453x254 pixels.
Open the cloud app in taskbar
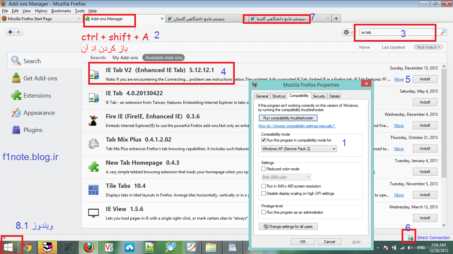[x=130, y=247]
